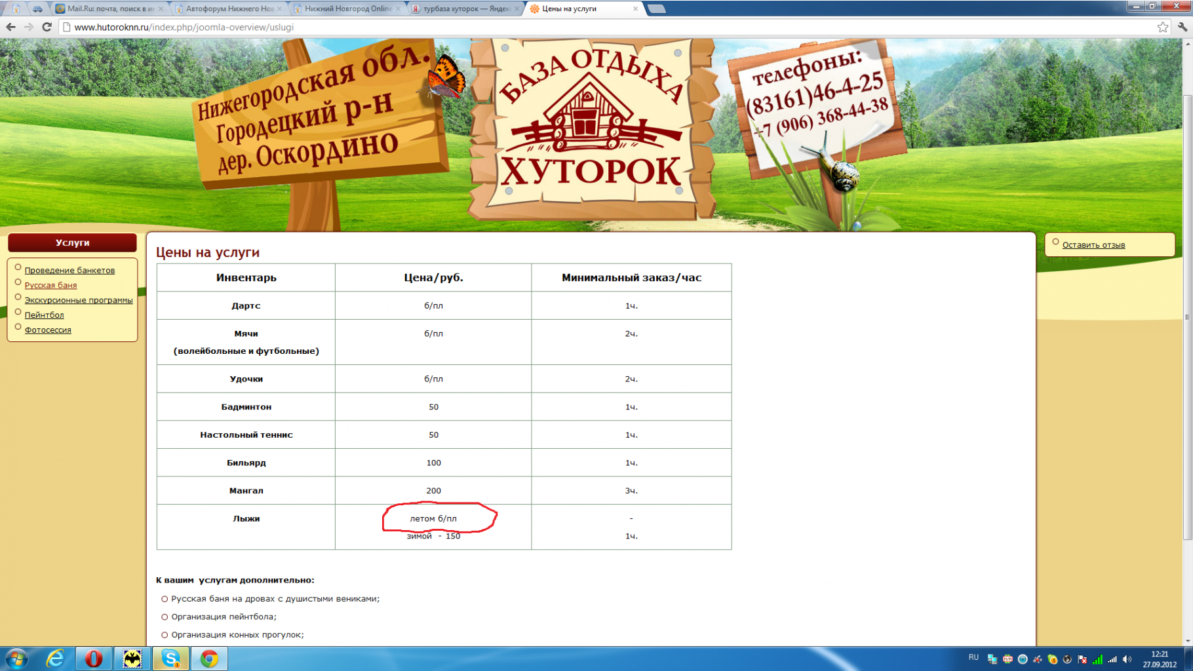The image size is (1193, 671).
Task: Click the browser Back arrow
Action: click(10, 27)
